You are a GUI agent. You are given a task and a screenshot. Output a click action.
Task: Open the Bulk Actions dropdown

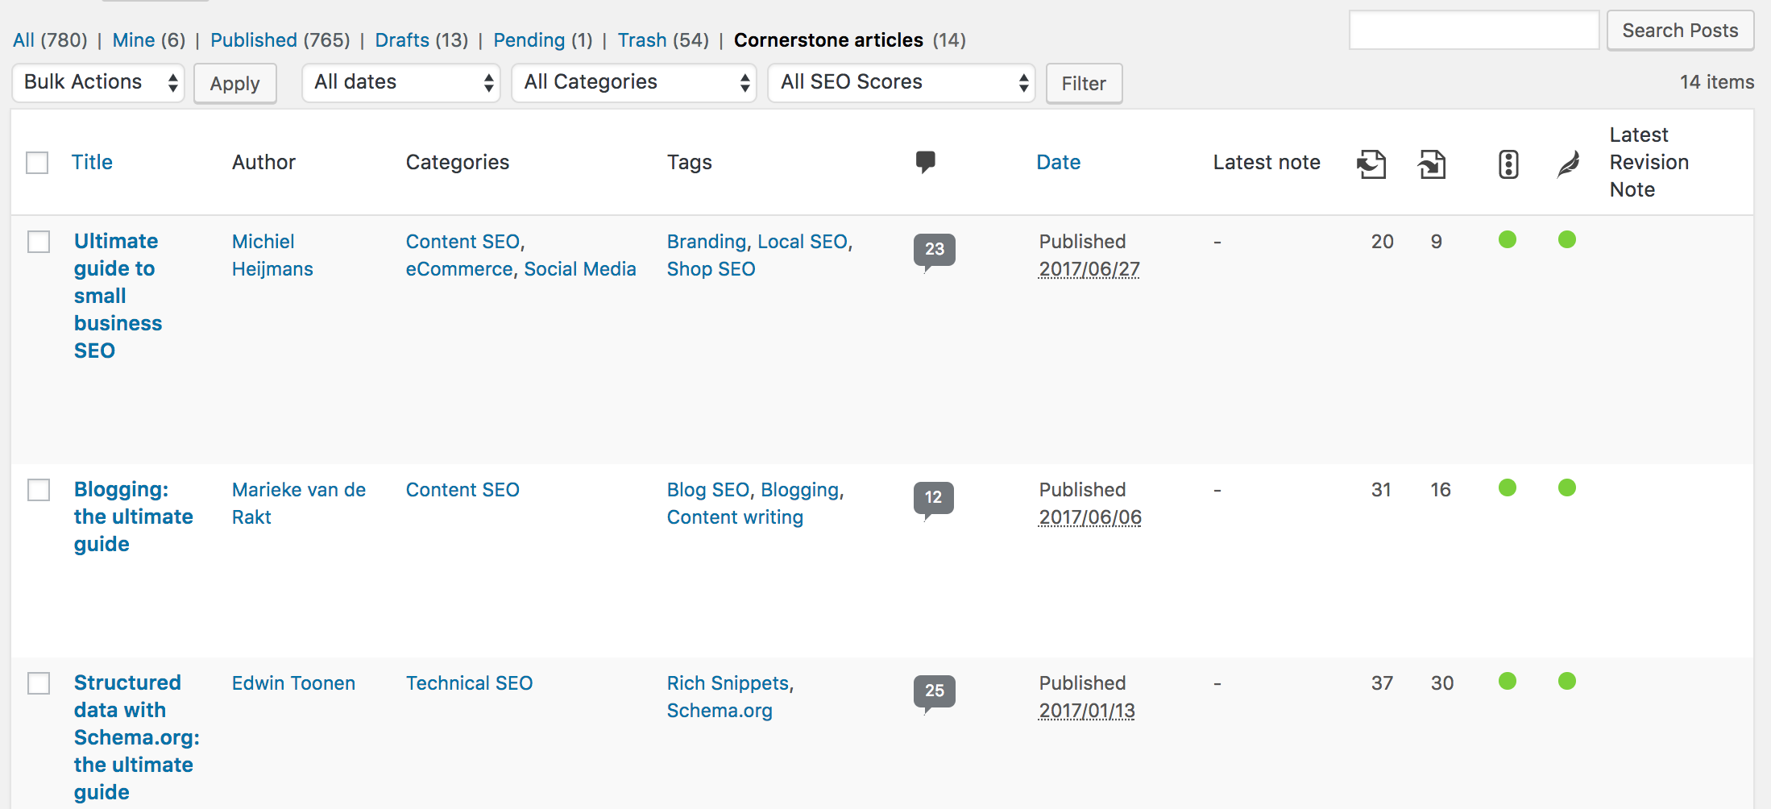(x=97, y=82)
